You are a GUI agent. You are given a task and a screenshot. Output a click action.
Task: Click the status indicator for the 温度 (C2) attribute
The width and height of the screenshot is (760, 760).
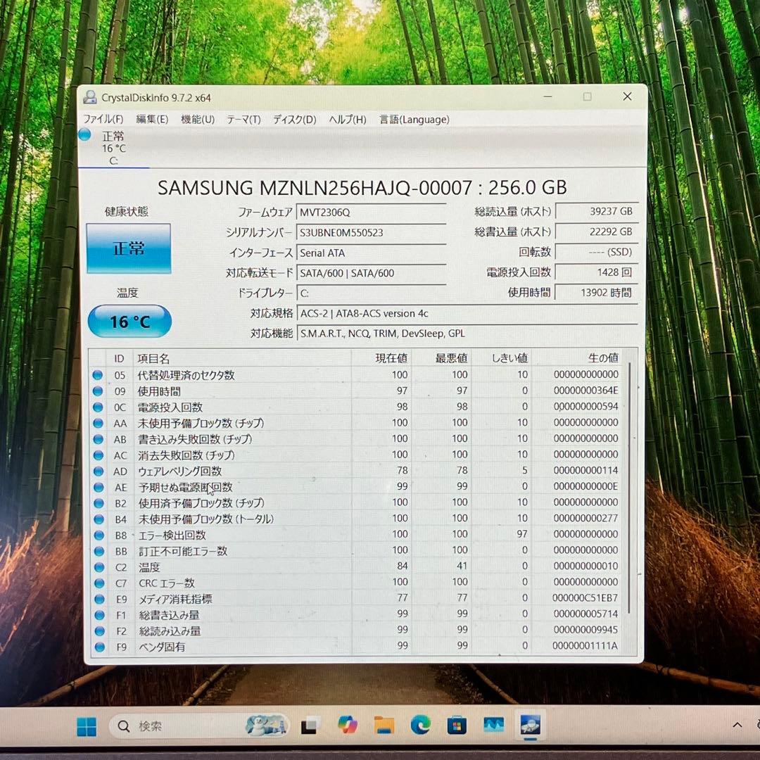[x=98, y=566]
